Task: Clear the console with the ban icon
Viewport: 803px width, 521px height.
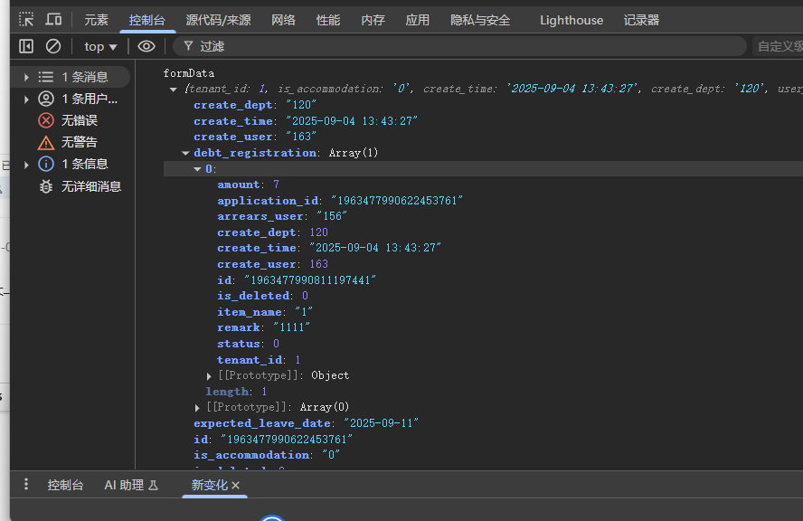Action: click(53, 47)
